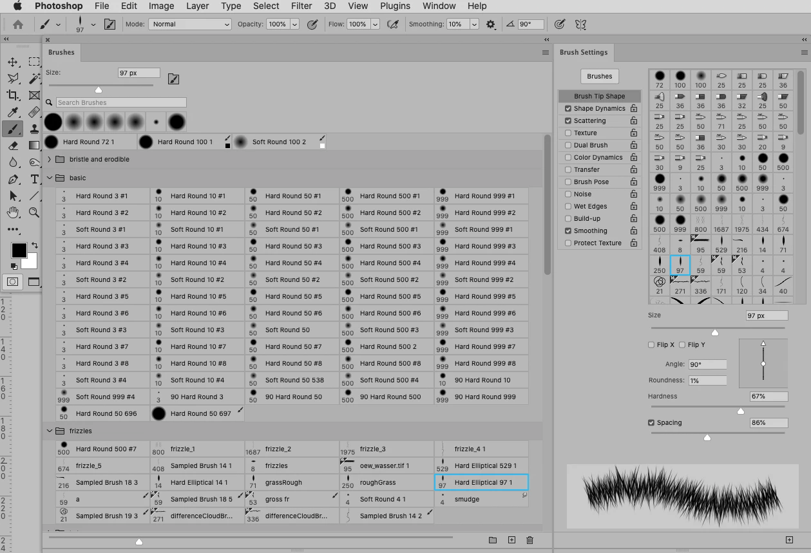Select the Eyedropper tool
The height and width of the screenshot is (553, 811).
click(12, 112)
